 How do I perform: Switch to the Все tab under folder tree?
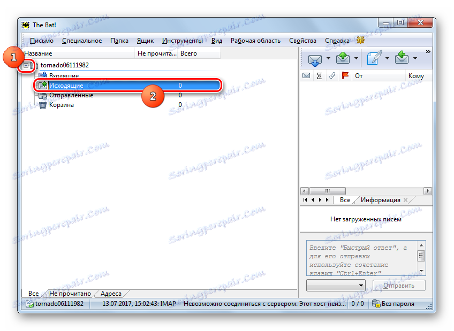pos(34,294)
